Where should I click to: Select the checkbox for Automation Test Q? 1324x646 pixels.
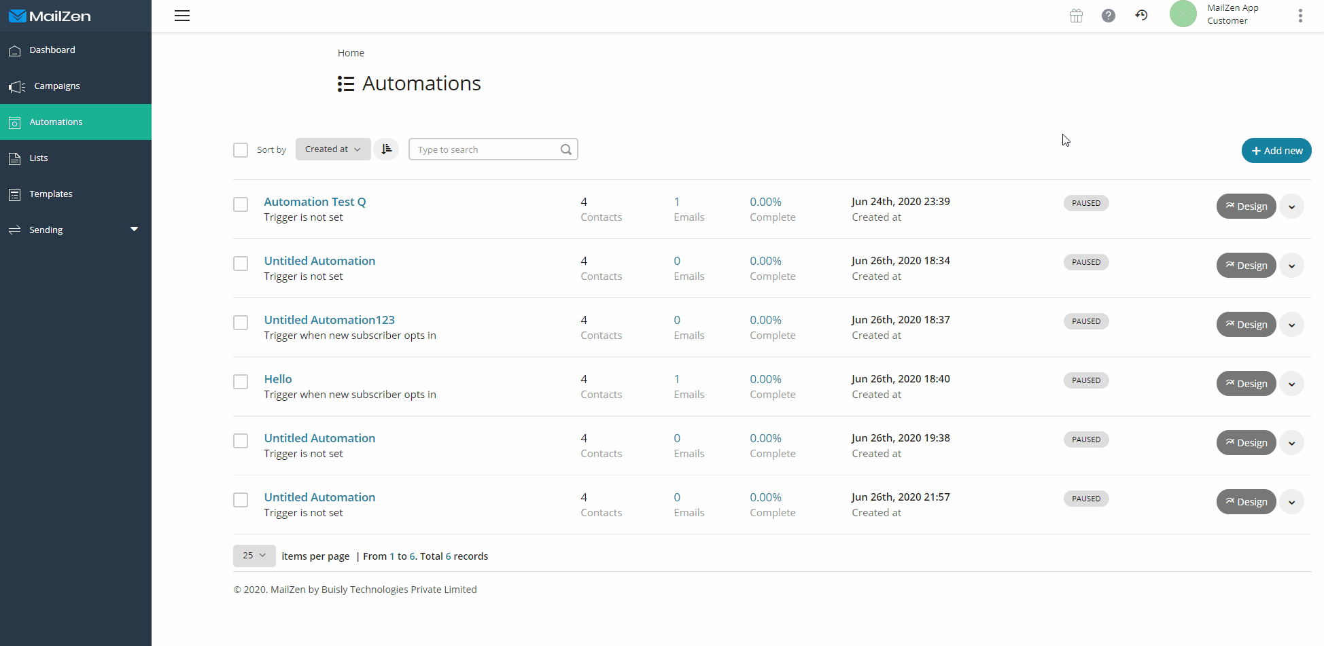(x=241, y=204)
